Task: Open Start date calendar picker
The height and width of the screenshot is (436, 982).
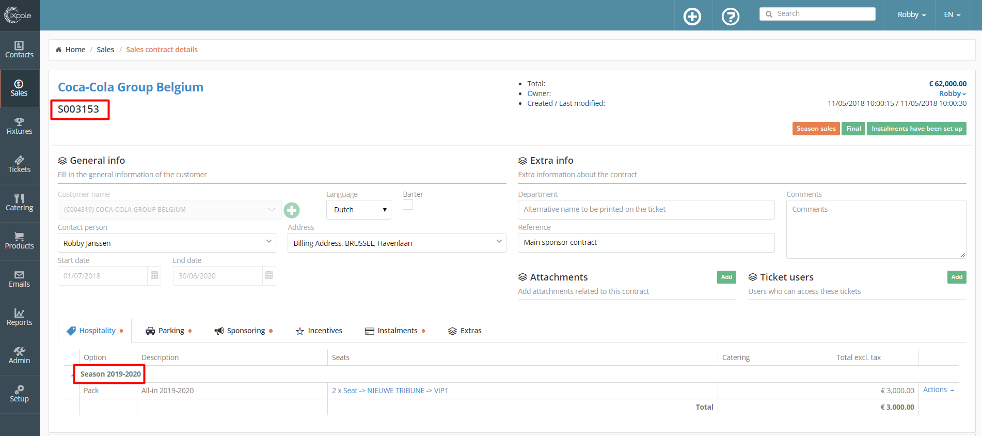Action: [x=154, y=275]
